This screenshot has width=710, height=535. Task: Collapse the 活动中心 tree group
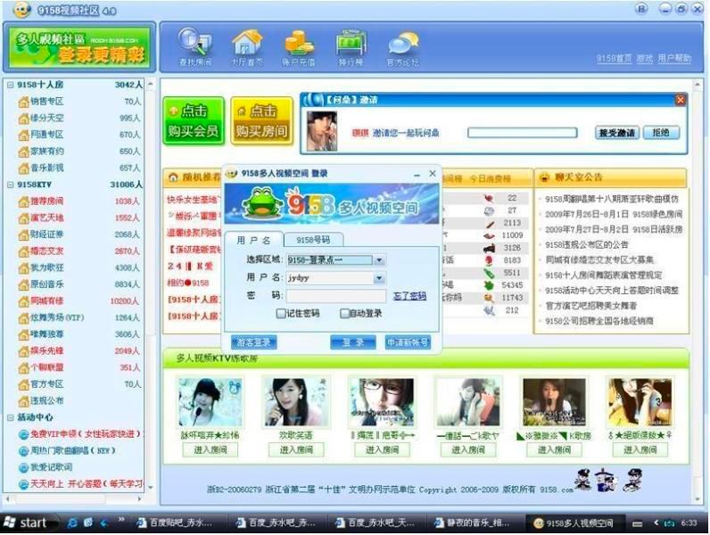click(11, 418)
